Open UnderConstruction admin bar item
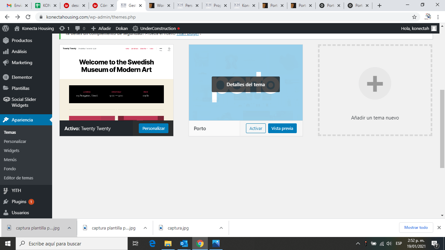The height and width of the screenshot is (250, 445). pyautogui.click(x=156, y=28)
